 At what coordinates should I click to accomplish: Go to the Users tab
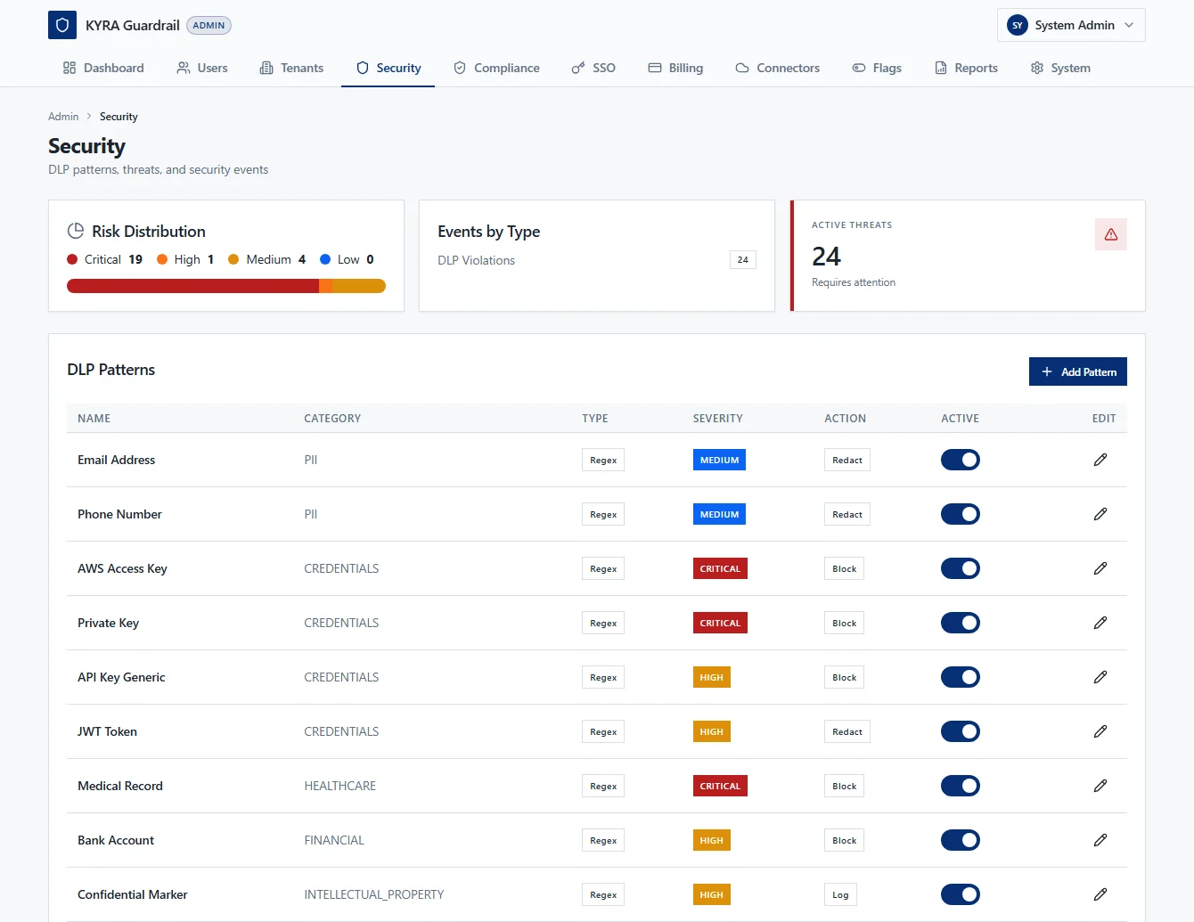pos(202,68)
